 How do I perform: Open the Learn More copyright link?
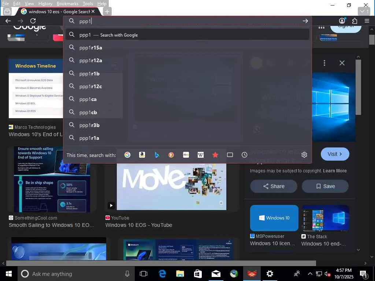click(335, 171)
